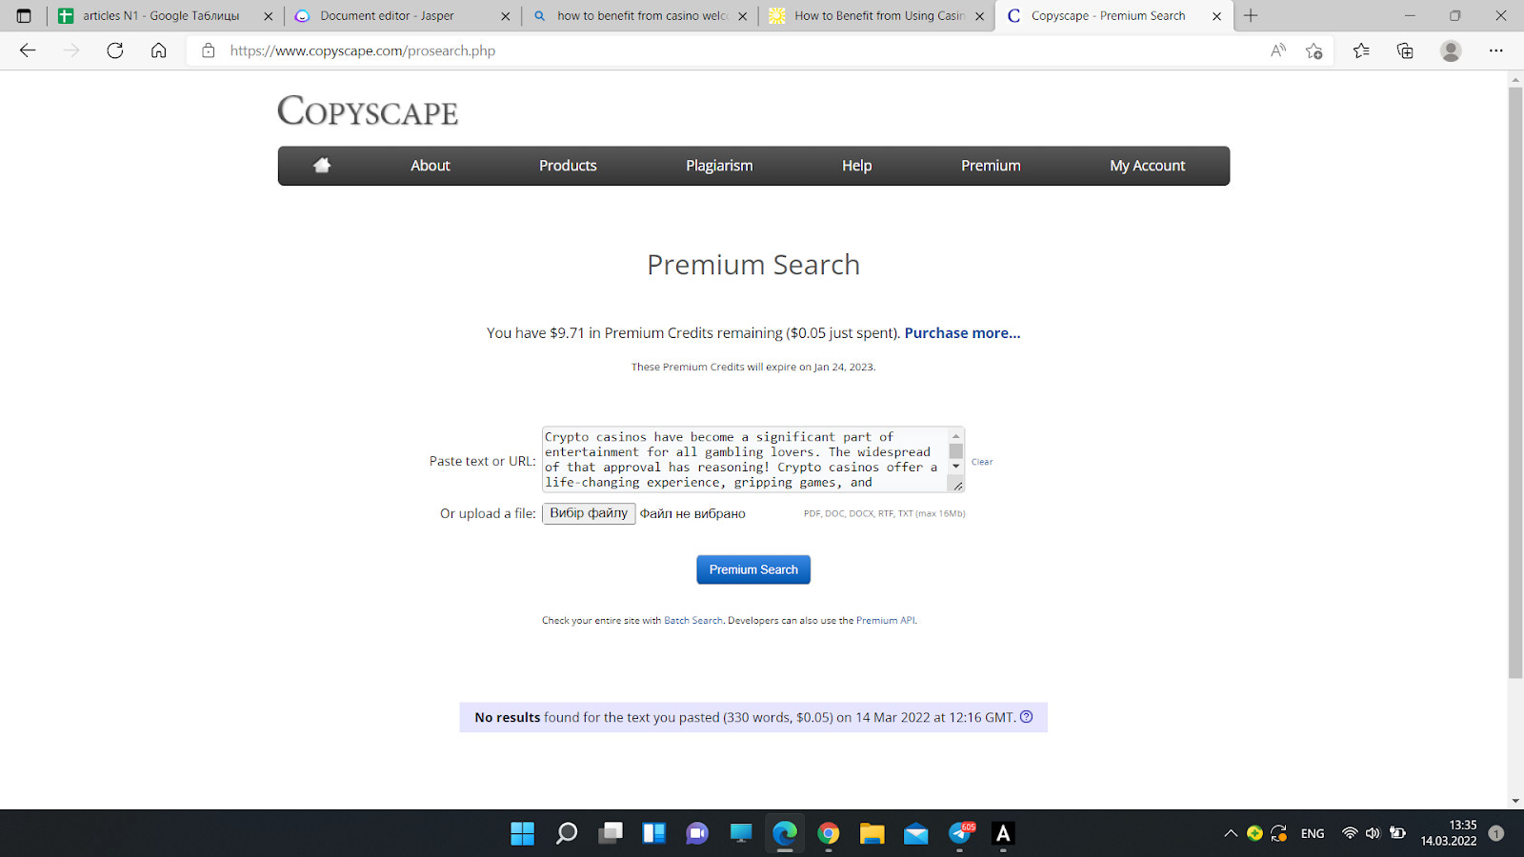Open the Mail app on the taskbar
The width and height of the screenshot is (1524, 857).
click(x=916, y=833)
